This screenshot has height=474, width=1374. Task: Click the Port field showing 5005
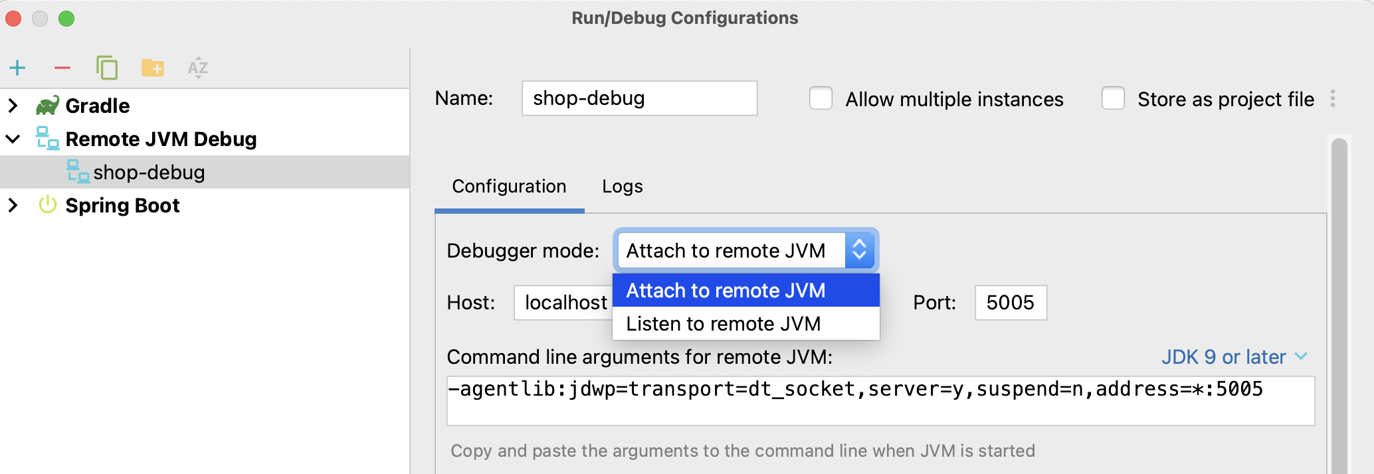[x=1011, y=303]
